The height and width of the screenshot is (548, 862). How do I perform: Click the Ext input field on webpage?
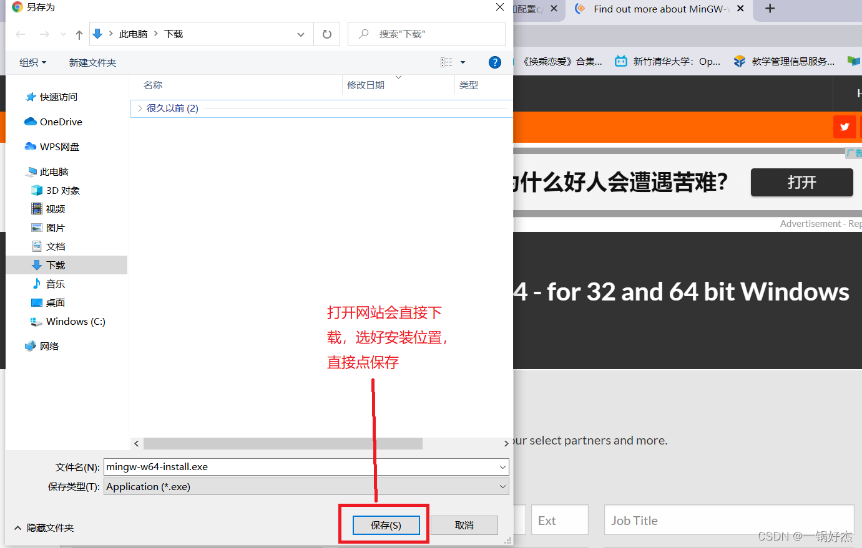coord(559,520)
